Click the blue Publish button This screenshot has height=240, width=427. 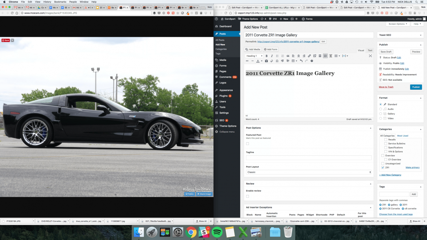click(x=416, y=87)
